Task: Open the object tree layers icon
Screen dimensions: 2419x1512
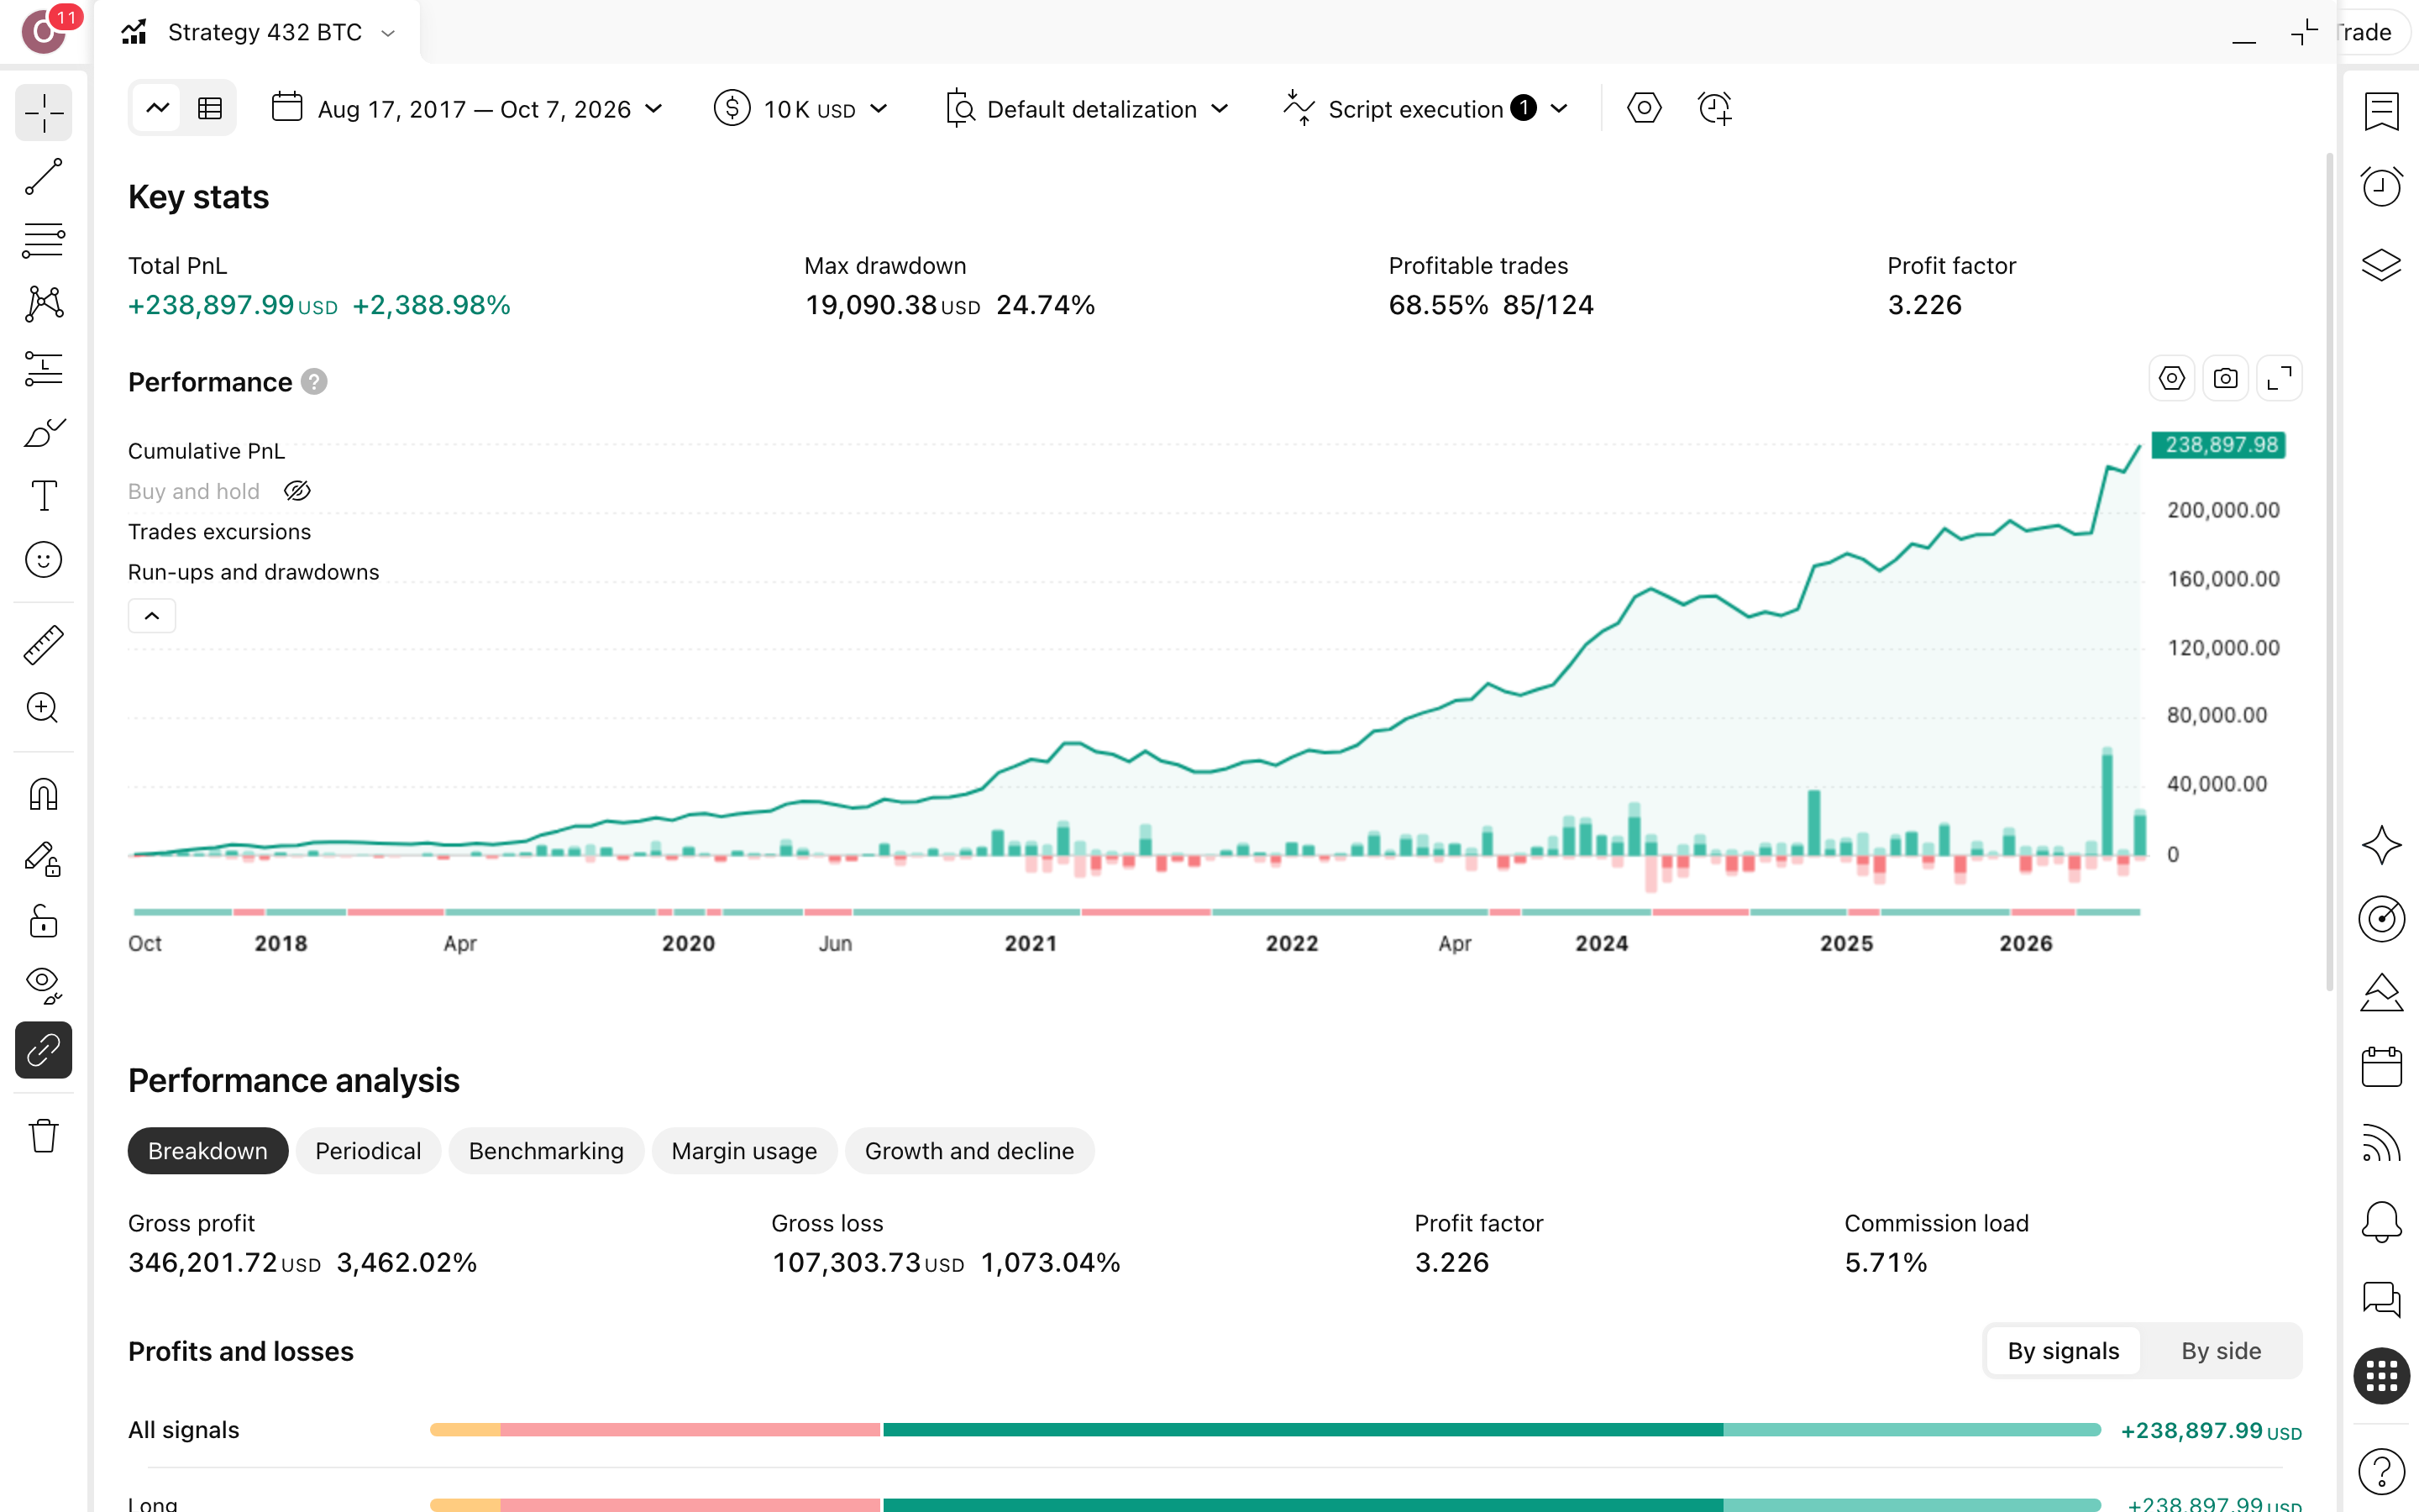Action: [2381, 265]
